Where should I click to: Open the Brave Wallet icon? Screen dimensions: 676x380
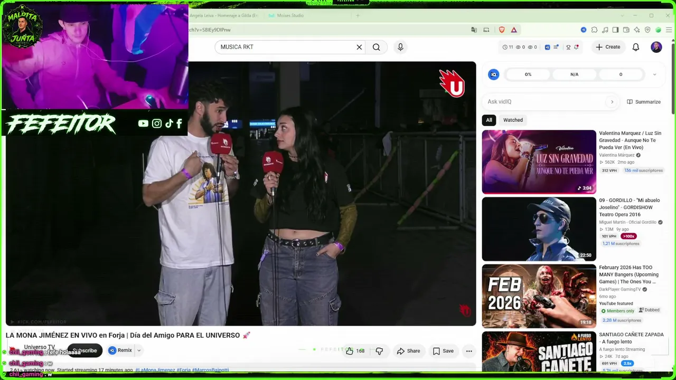coord(626,30)
